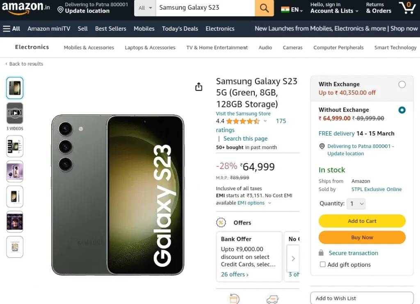This screenshot has height=304, width=420.
Task: Open the Quantity dropdown
Action: pos(356,204)
